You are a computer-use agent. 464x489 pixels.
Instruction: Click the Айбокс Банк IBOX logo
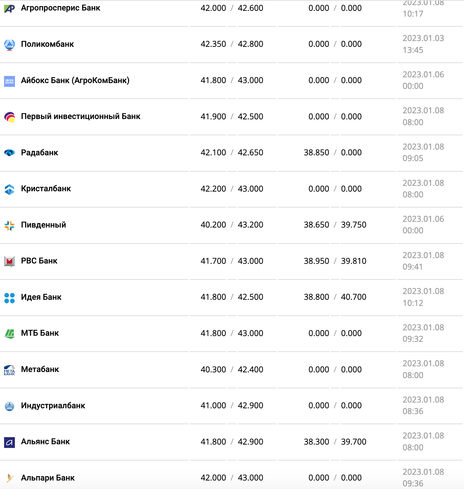9,81
